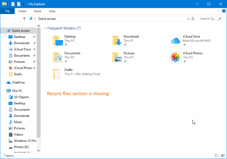Open Customize Quick Access Toolbar dropdown
The height and width of the screenshot is (159, 227).
click(x=23, y=4)
